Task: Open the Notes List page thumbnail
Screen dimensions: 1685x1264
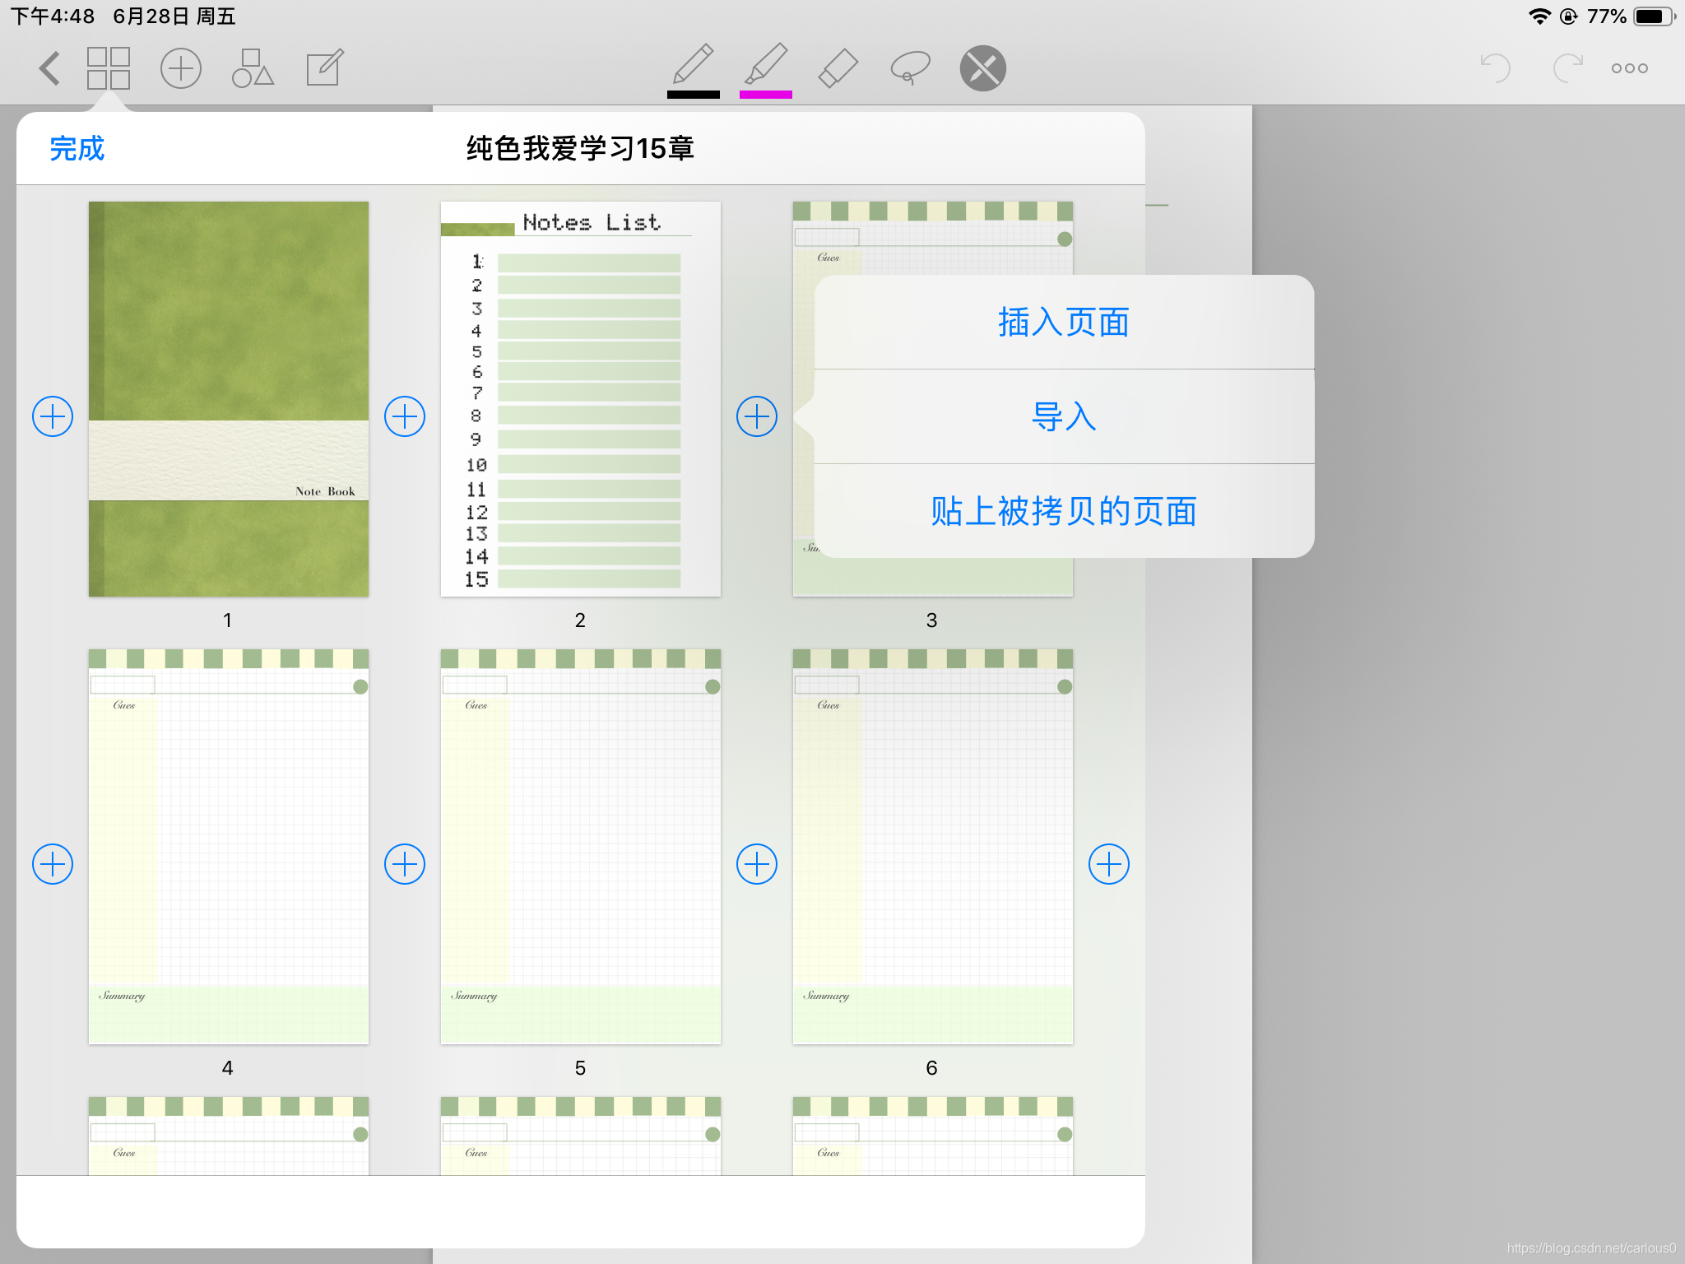Action: pos(581,399)
